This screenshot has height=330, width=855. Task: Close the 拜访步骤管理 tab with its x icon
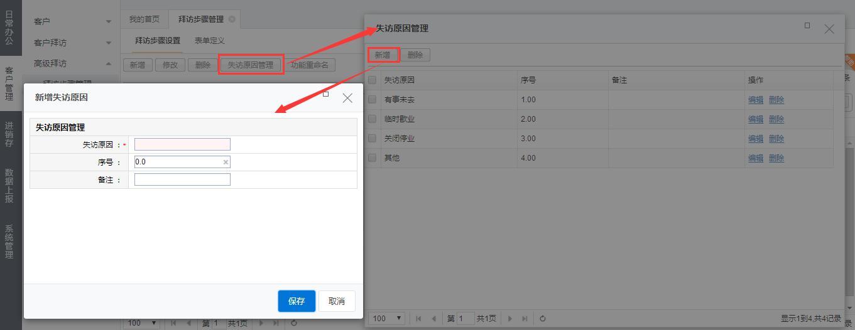tap(232, 19)
